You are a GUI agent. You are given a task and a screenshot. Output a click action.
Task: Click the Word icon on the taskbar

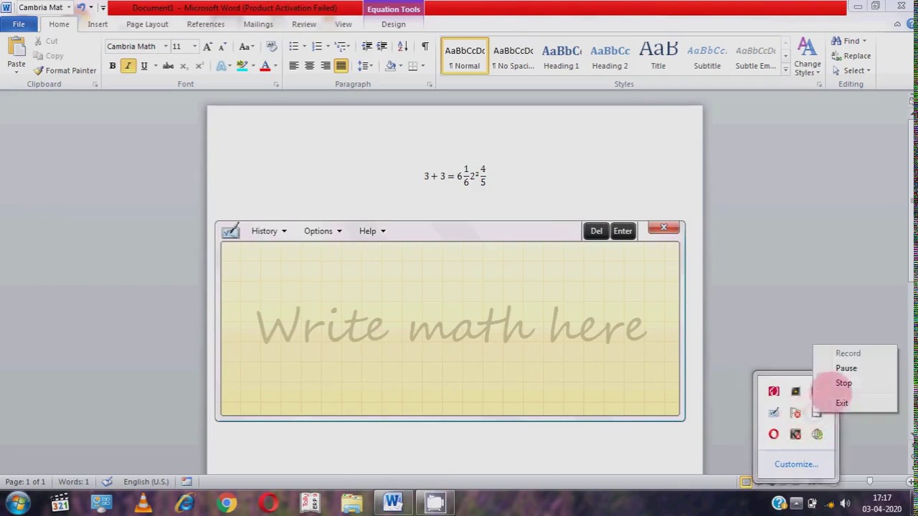tap(393, 503)
